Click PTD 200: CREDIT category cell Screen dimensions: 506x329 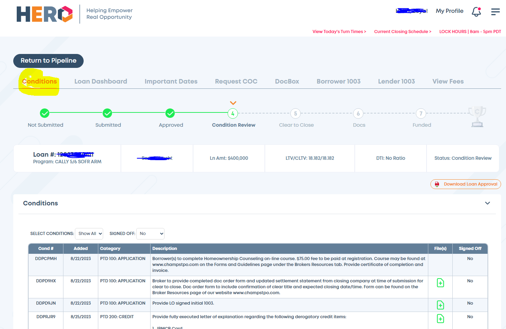[x=117, y=317]
